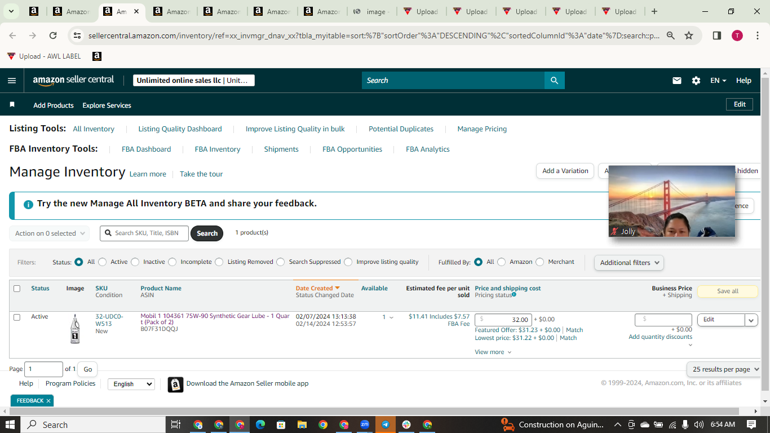Open the EN language dropdown in header
Screen dimensions: 770x433
click(x=718, y=81)
